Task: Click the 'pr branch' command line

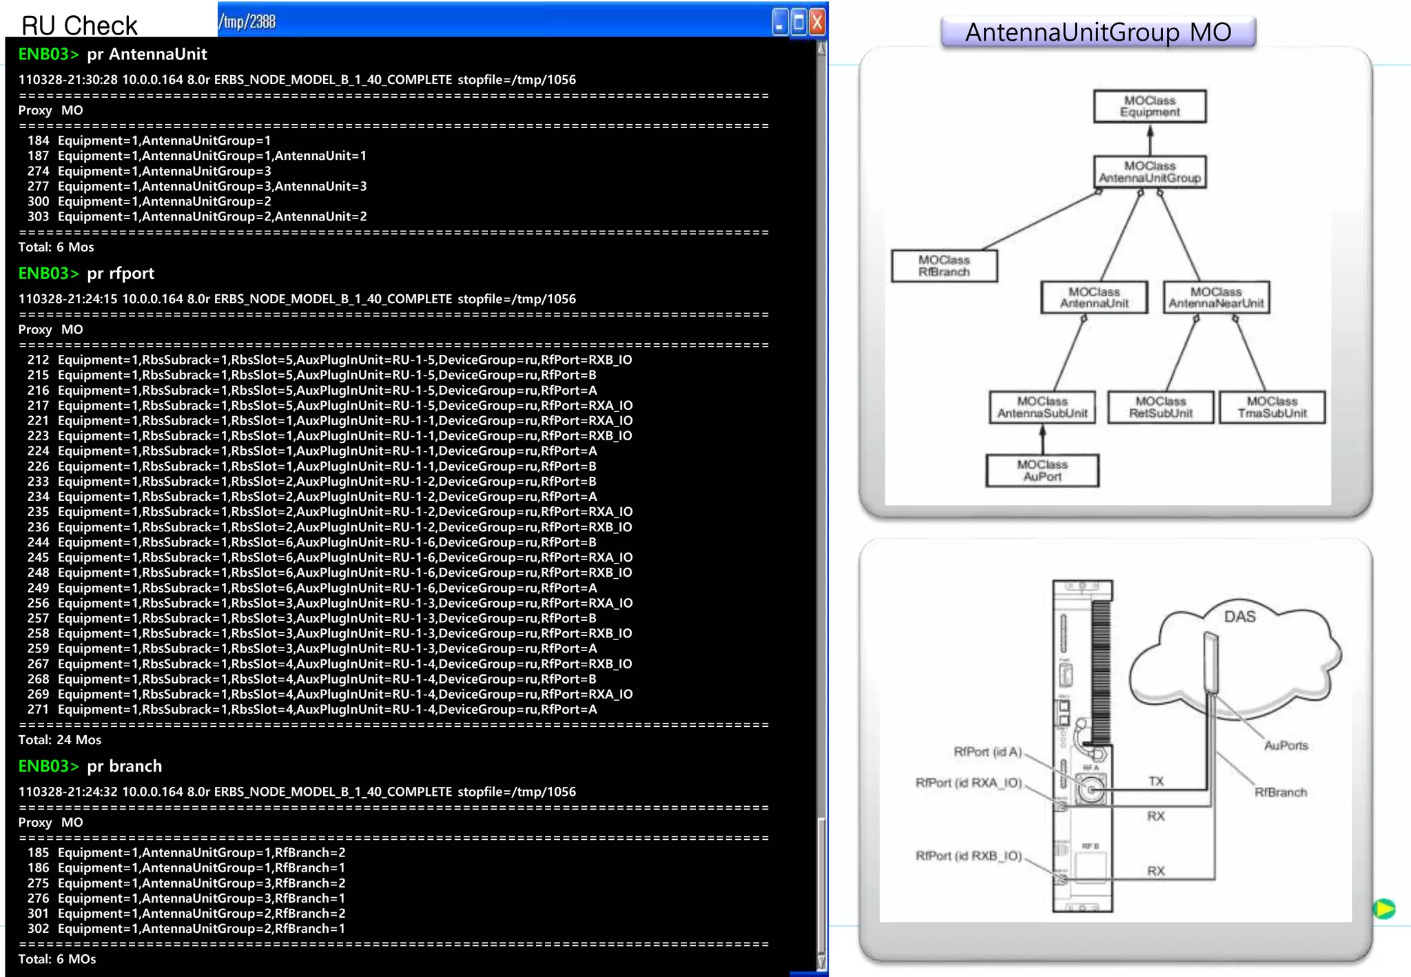Action: 124,766
